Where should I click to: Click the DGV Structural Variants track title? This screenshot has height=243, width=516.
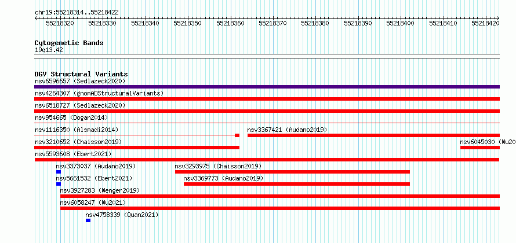(81, 74)
